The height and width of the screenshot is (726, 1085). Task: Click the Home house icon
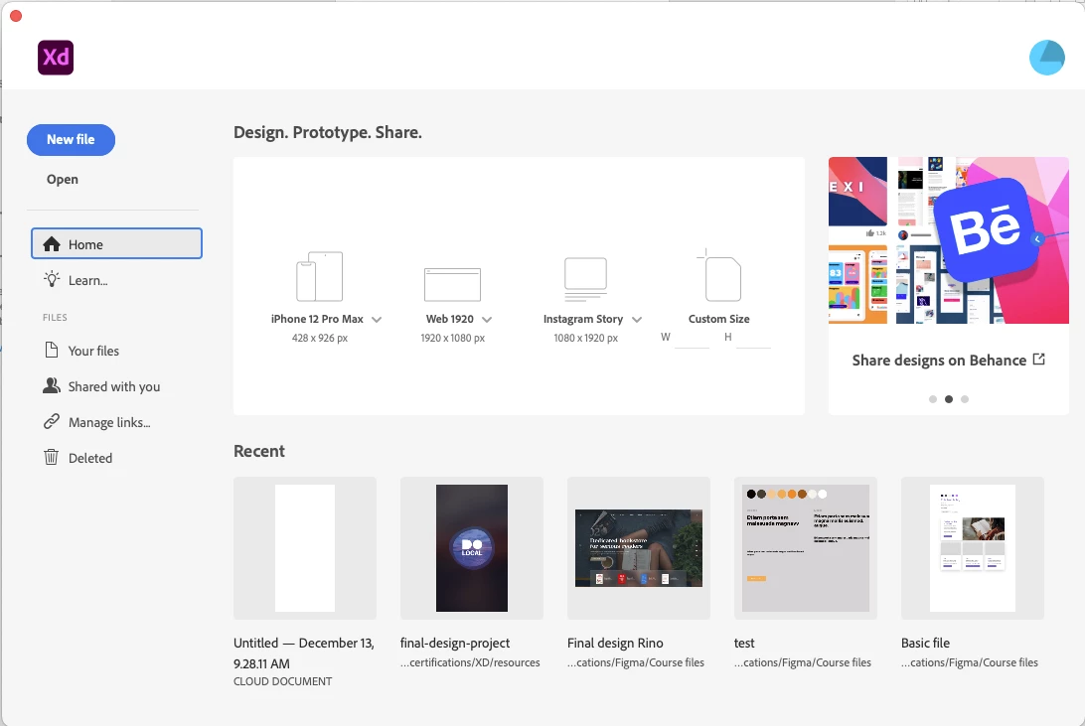(52, 244)
